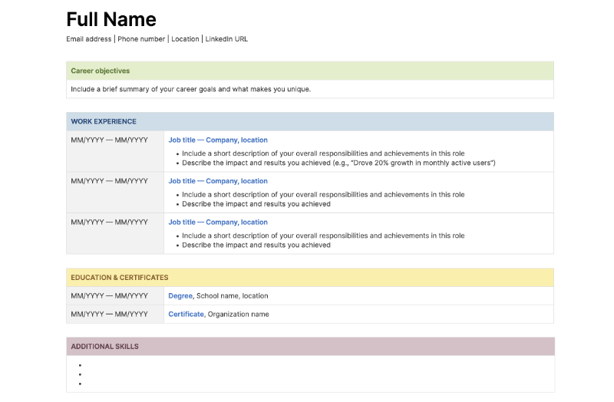This screenshot has width=614, height=402.
Task: Click the career goals summary text
Action: click(190, 89)
